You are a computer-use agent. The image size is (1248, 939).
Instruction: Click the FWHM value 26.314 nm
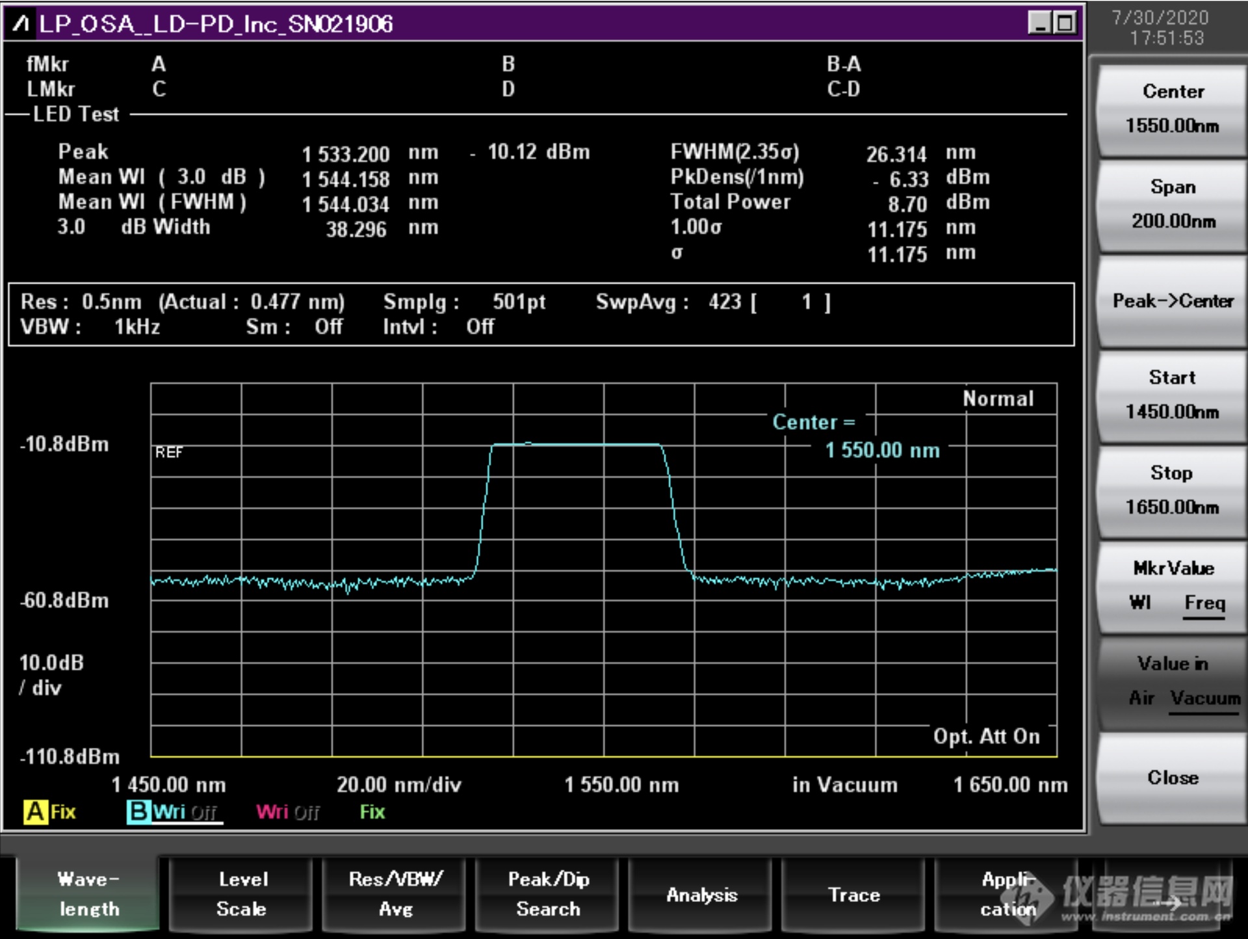[x=920, y=153]
